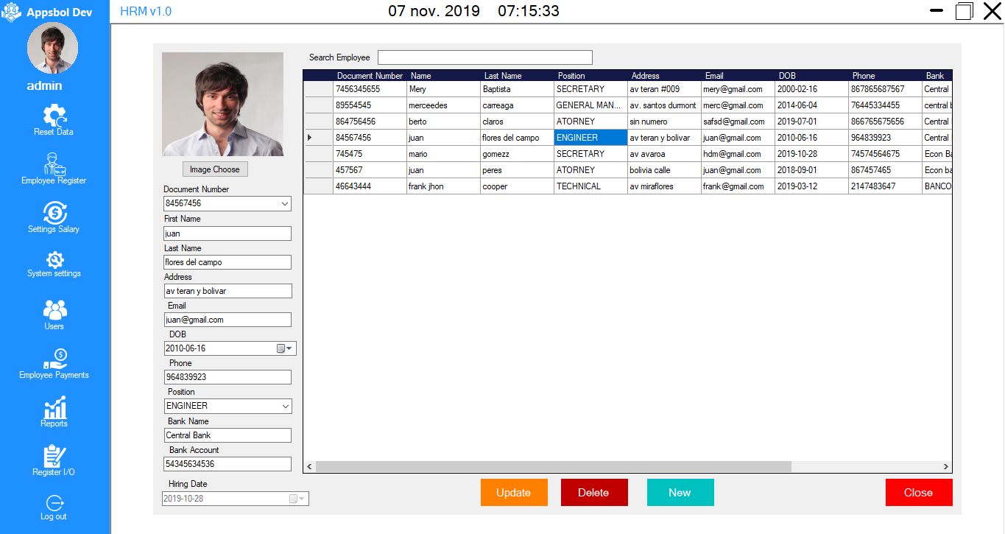
Task: Open the Employee Register icon
Action: 54,164
